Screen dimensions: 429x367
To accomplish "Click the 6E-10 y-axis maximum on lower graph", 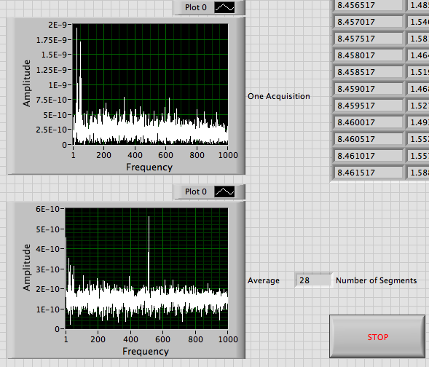I will 47,209.
